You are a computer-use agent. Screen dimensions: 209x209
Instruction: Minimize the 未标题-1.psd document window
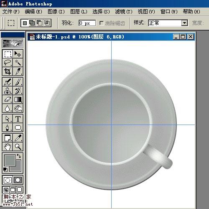click(x=176, y=37)
